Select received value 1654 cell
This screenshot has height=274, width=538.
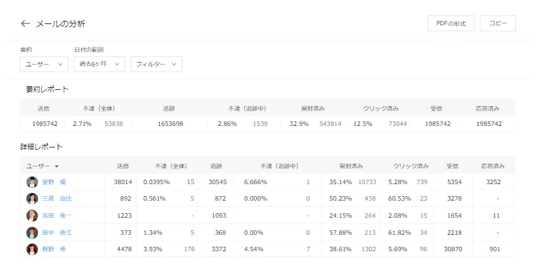coord(454,216)
